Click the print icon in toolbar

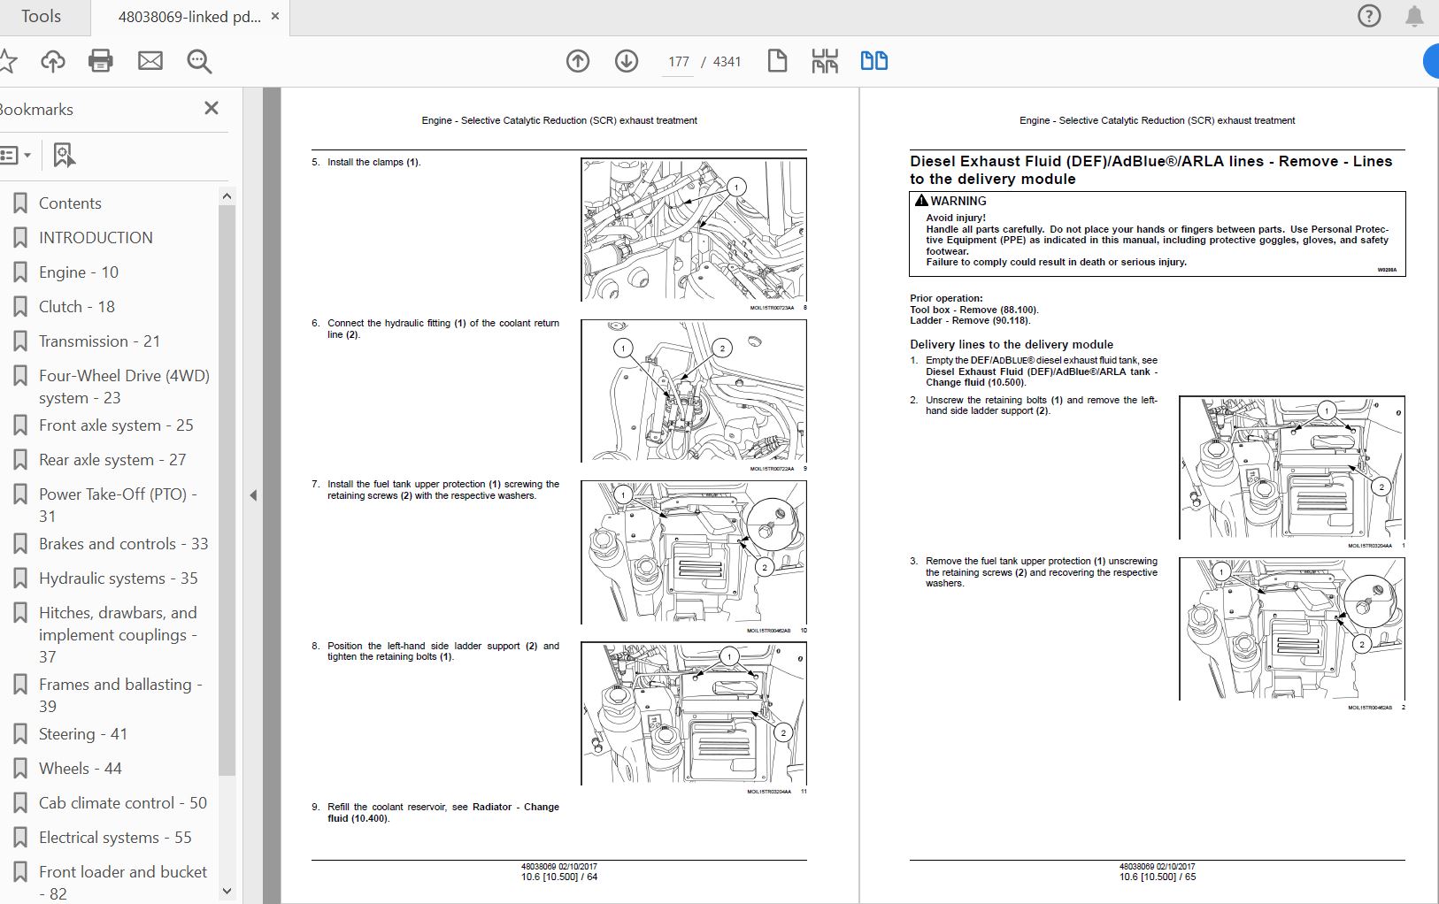pos(101,61)
